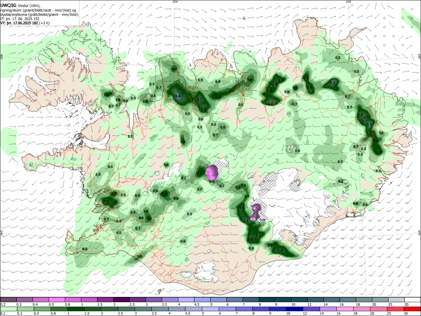Choose the darkest green 1 rain-scale swatch

(x=76, y=309)
